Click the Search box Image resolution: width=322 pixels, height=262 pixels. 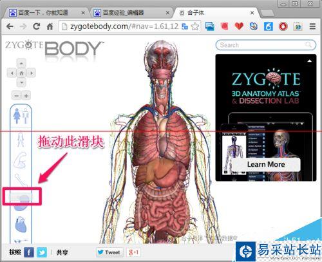tap(266, 45)
